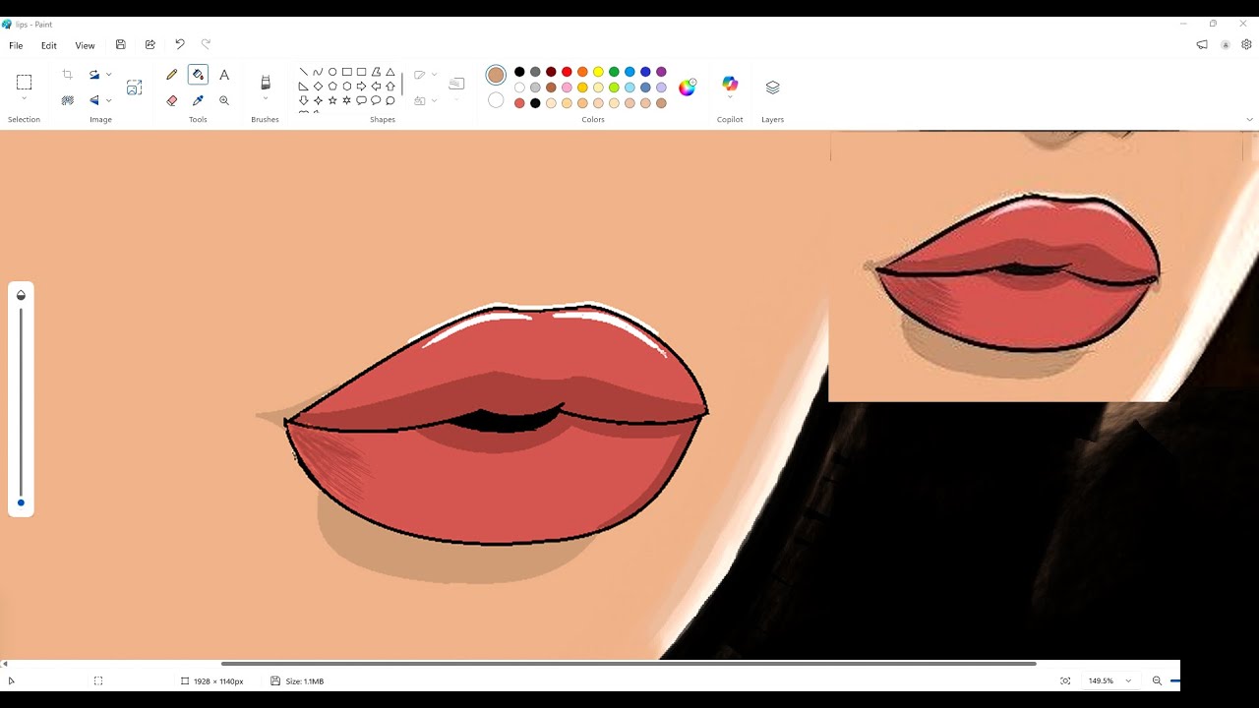This screenshot has height=708, width=1259.
Task: Expand the Shape fill dropdown
Action: (434, 100)
